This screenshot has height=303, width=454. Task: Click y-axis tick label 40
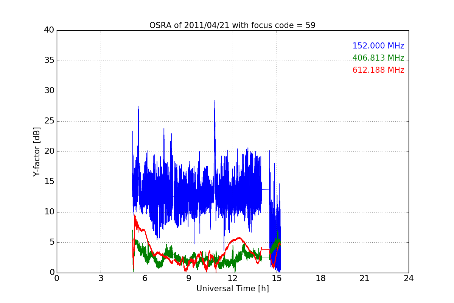pyautogui.click(x=50, y=30)
